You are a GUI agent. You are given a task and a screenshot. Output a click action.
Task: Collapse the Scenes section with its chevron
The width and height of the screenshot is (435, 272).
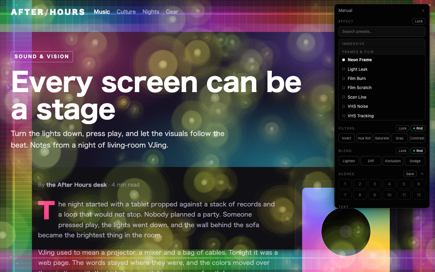click(422, 174)
